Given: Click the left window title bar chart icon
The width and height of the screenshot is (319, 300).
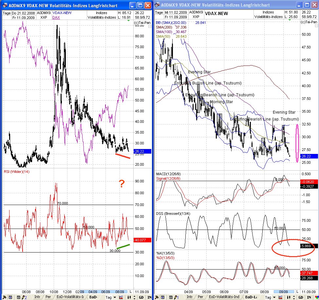Looking at the screenshot, I should coord(5,6).
